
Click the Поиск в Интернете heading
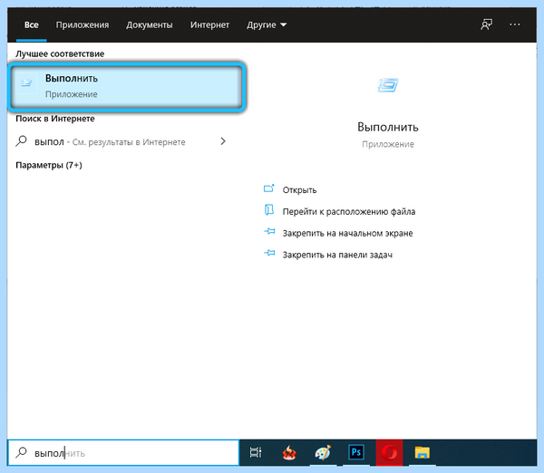(54, 119)
